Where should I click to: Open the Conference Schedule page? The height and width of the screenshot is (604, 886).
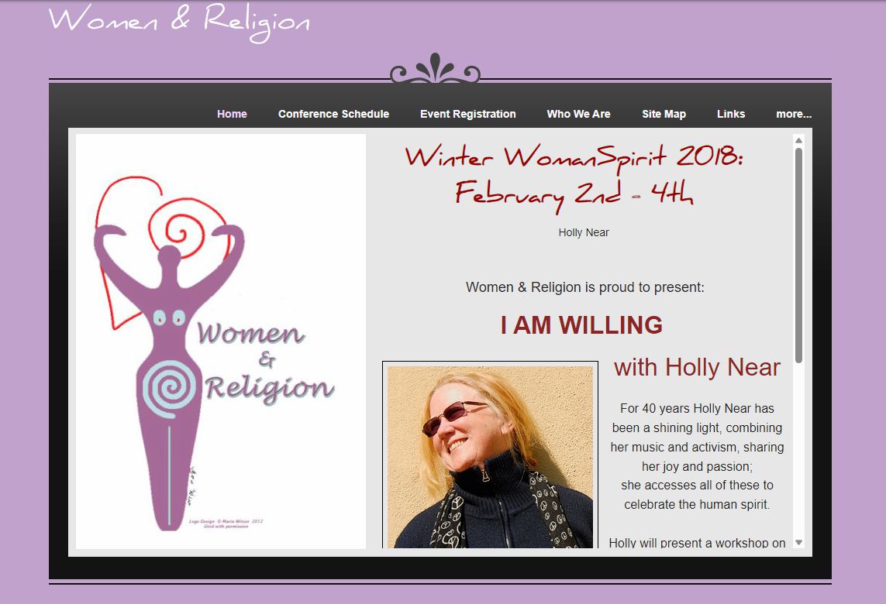(x=333, y=114)
